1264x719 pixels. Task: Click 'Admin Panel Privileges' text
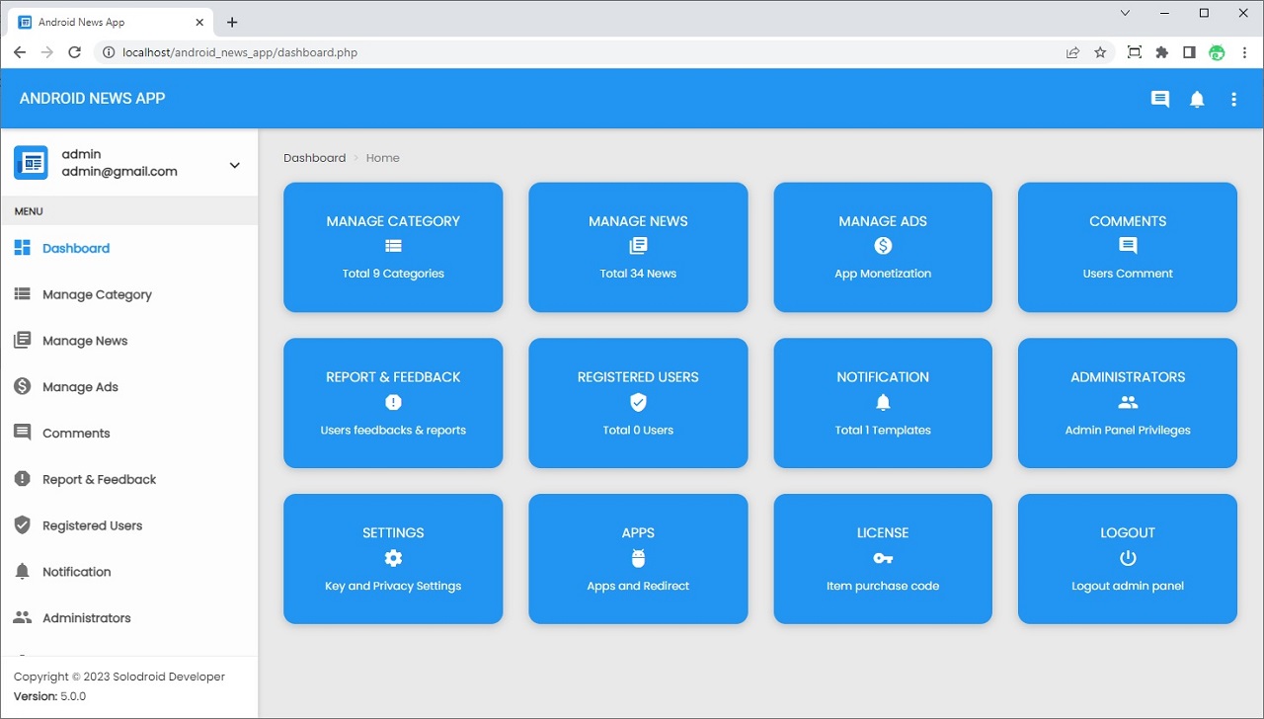(1128, 430)
